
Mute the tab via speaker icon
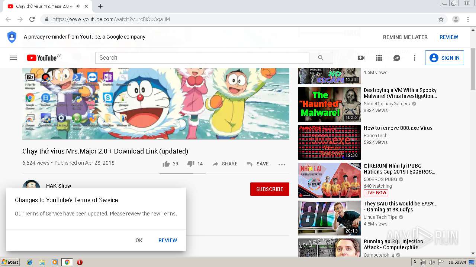coord(78,6)
